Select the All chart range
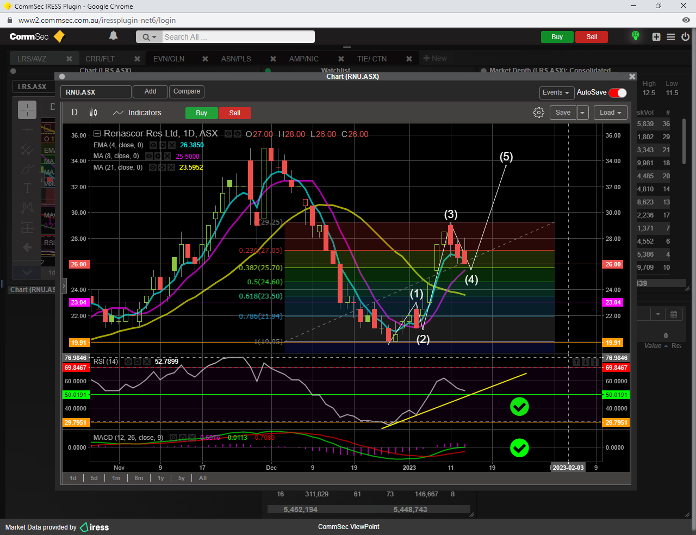This screenshot has height=535, width=696. tap(203, 478)
